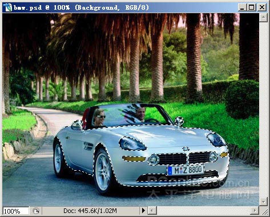The width and height of the screenshot is (270, 217).
Task: Click the empty vertical scrollbar track
Action: point(264,110)
